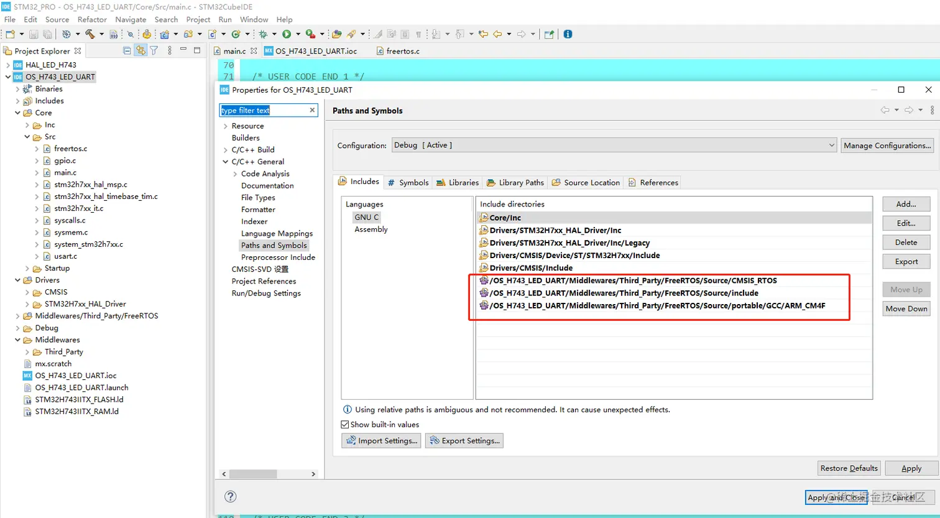Expand the Inc folder
The height and width of the screenshot is (518, 940).
27,125
